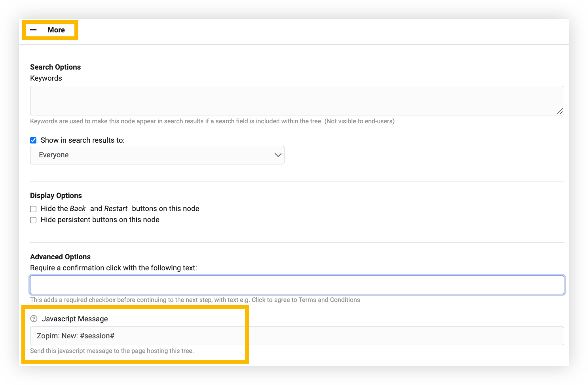Click the 'Show in search results to:' label

click(82, 140)
